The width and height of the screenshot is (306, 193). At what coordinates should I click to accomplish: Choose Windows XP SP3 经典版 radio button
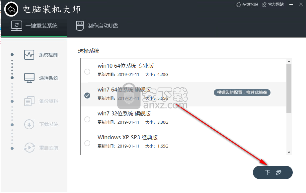click(87, 143)
